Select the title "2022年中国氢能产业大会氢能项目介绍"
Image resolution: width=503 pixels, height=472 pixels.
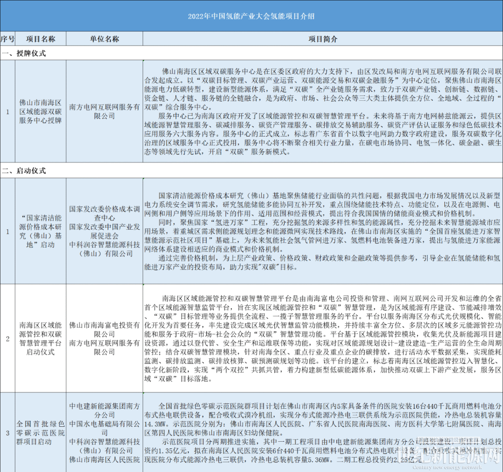251,16
